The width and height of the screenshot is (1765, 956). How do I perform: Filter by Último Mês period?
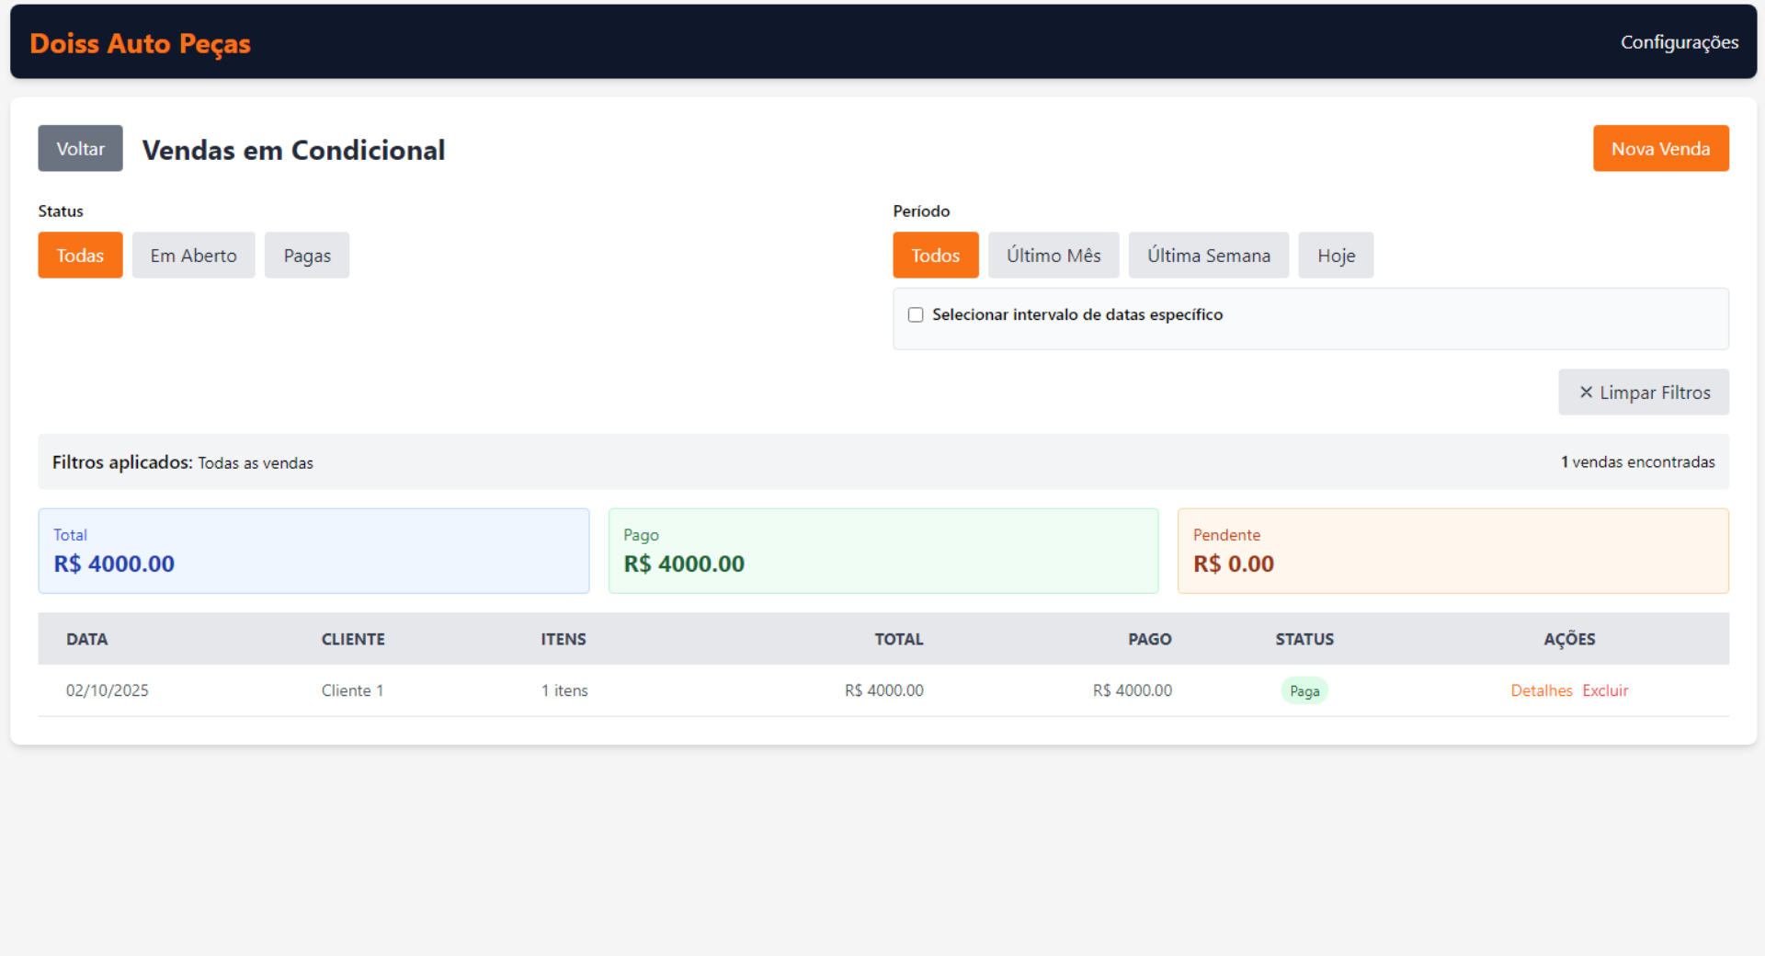pyautogui.click(x=1053, y=256)
